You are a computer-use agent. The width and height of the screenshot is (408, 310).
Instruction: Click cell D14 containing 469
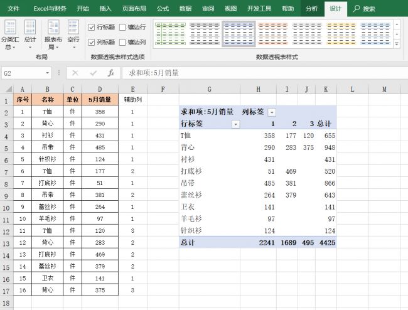(100, 254)
